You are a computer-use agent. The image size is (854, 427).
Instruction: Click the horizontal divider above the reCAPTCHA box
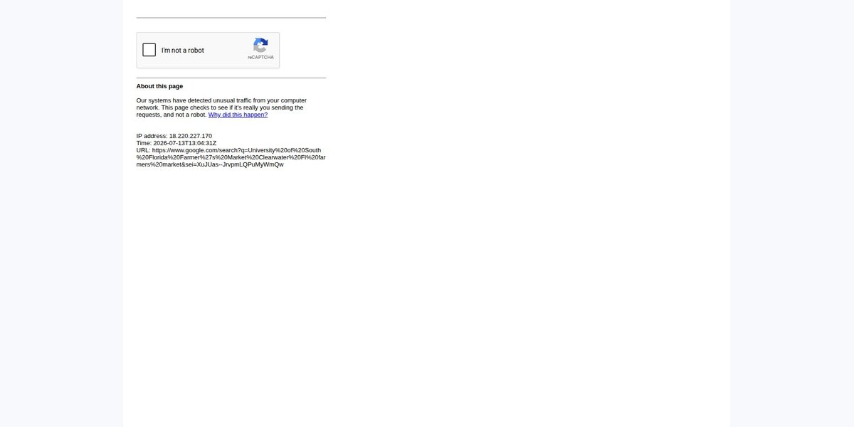pos(231,18)
